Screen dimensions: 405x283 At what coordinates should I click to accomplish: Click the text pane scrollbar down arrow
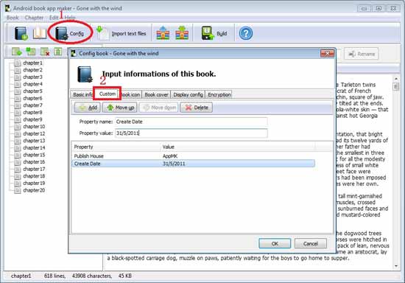pyautogui.click(x=396, y=266)
